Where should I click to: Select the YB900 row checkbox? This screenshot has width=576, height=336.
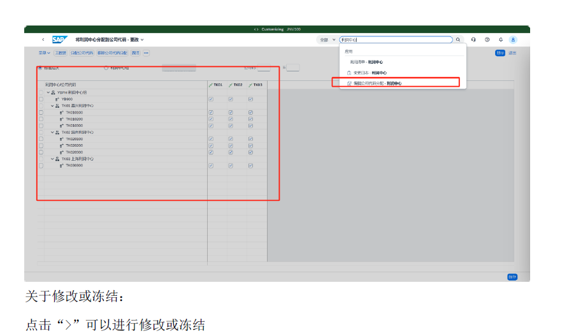click(41, 99)
